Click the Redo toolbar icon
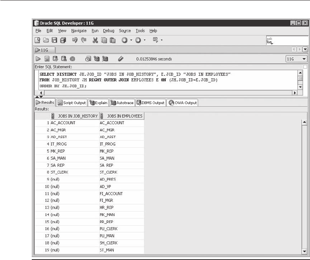 [x=84, y=40]
